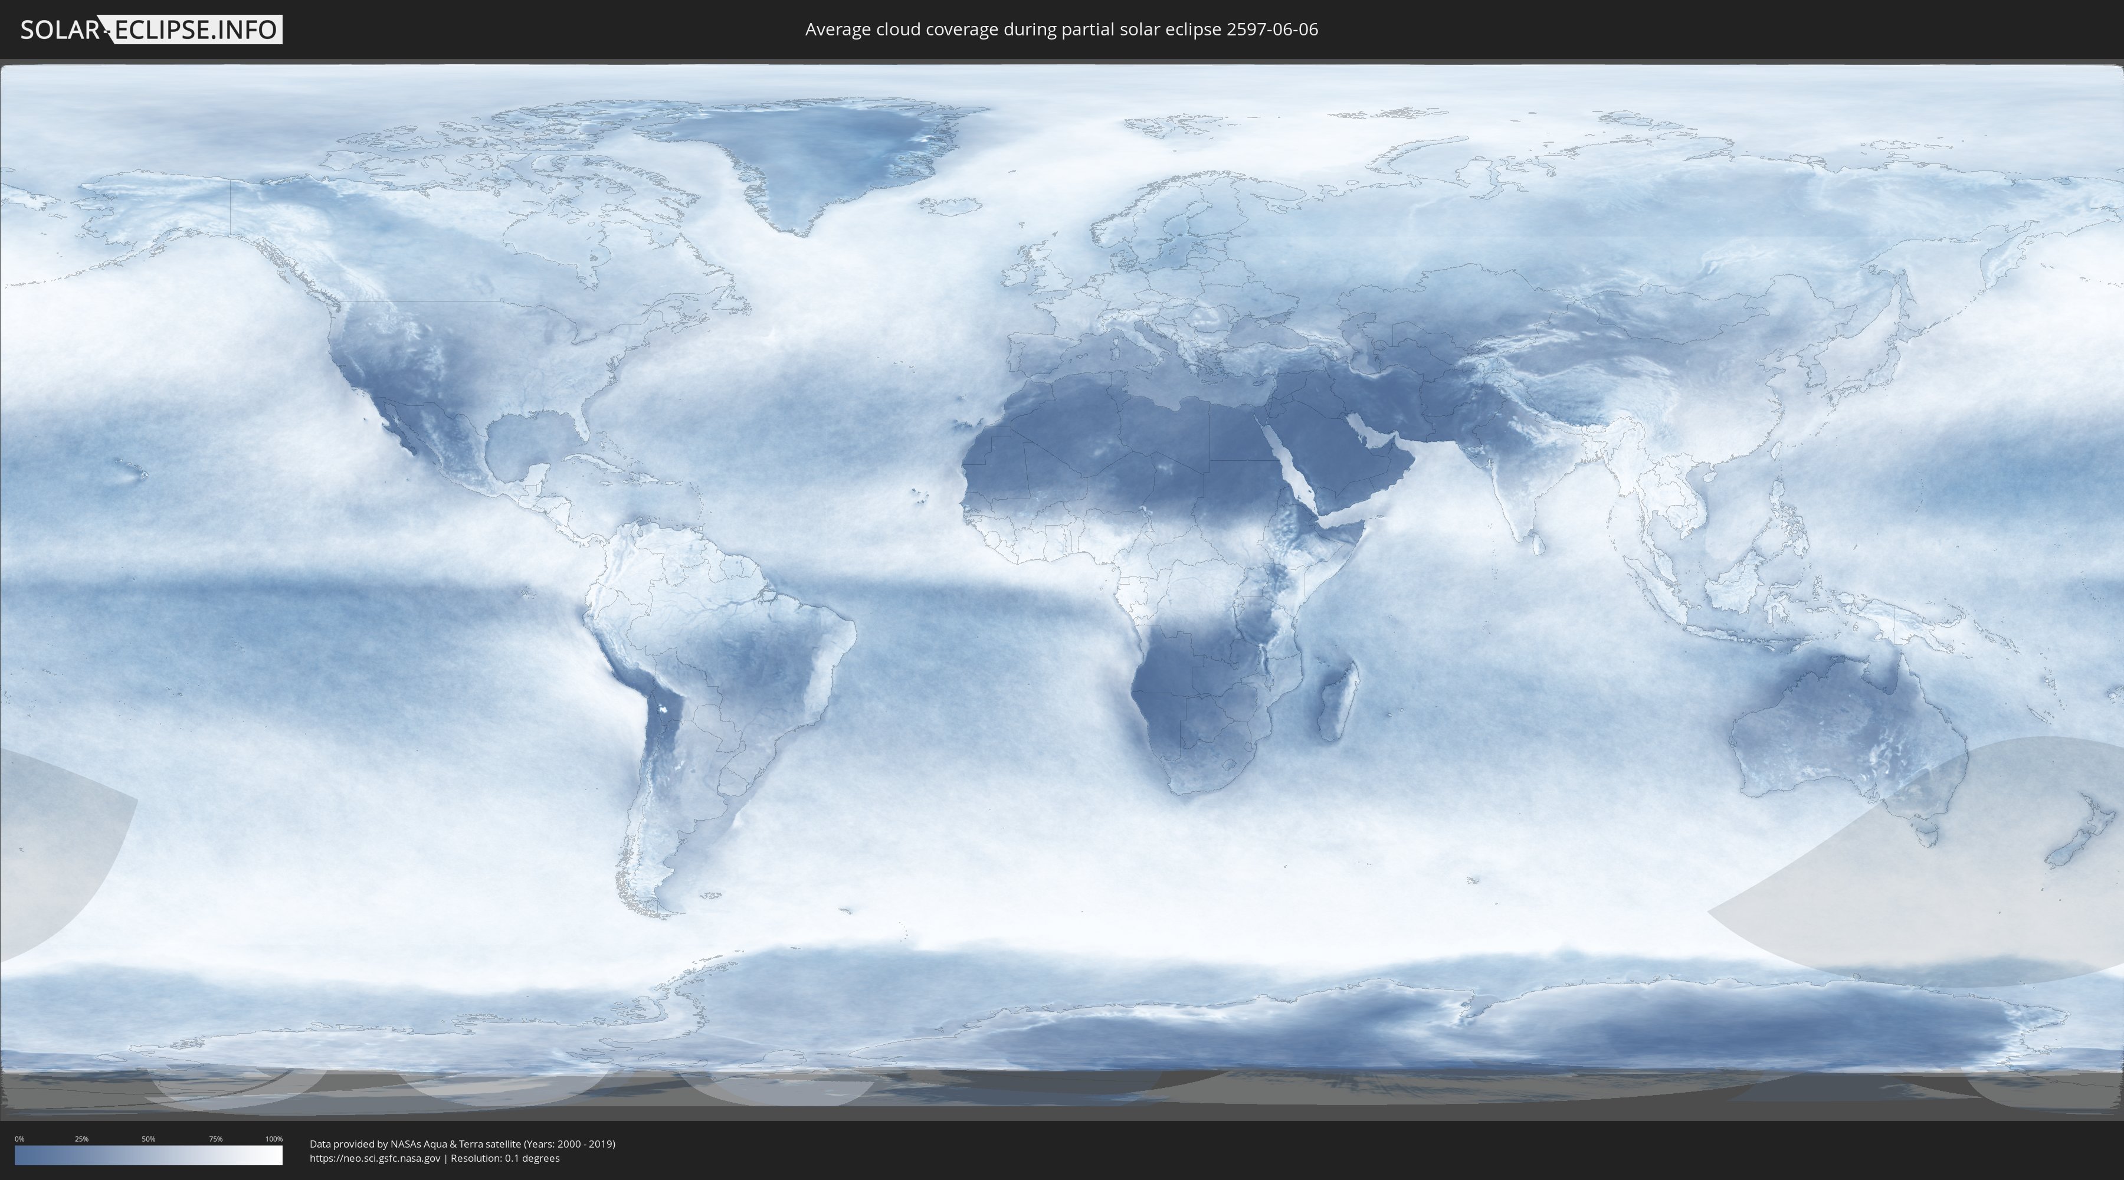
Task: Click the Arabian Peninsula on the map
Action: pos(1336,458)
